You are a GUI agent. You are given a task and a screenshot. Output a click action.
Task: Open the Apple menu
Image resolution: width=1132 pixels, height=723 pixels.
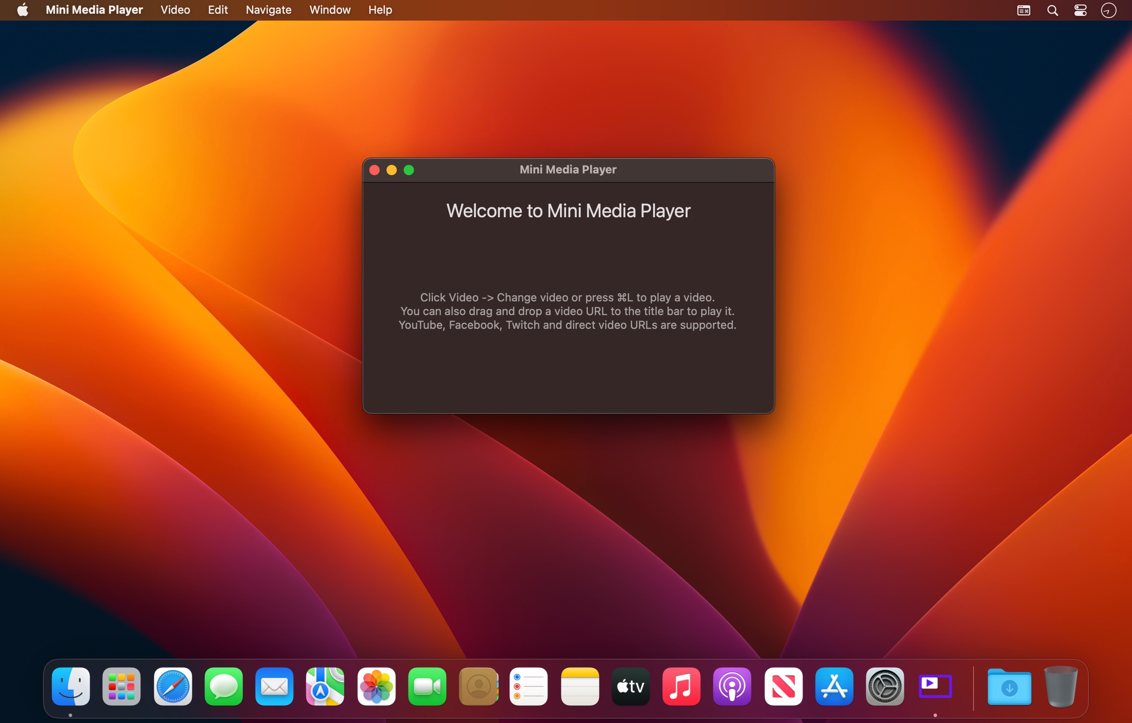tap(23, 10)
